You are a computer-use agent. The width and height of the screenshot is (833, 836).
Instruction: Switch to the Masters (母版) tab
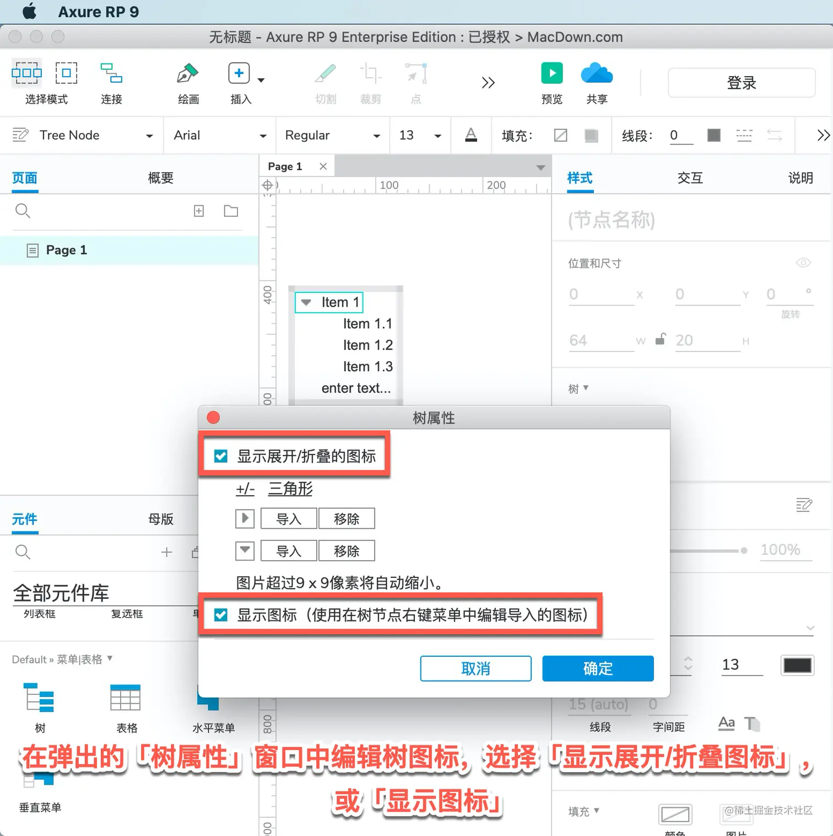161,519
